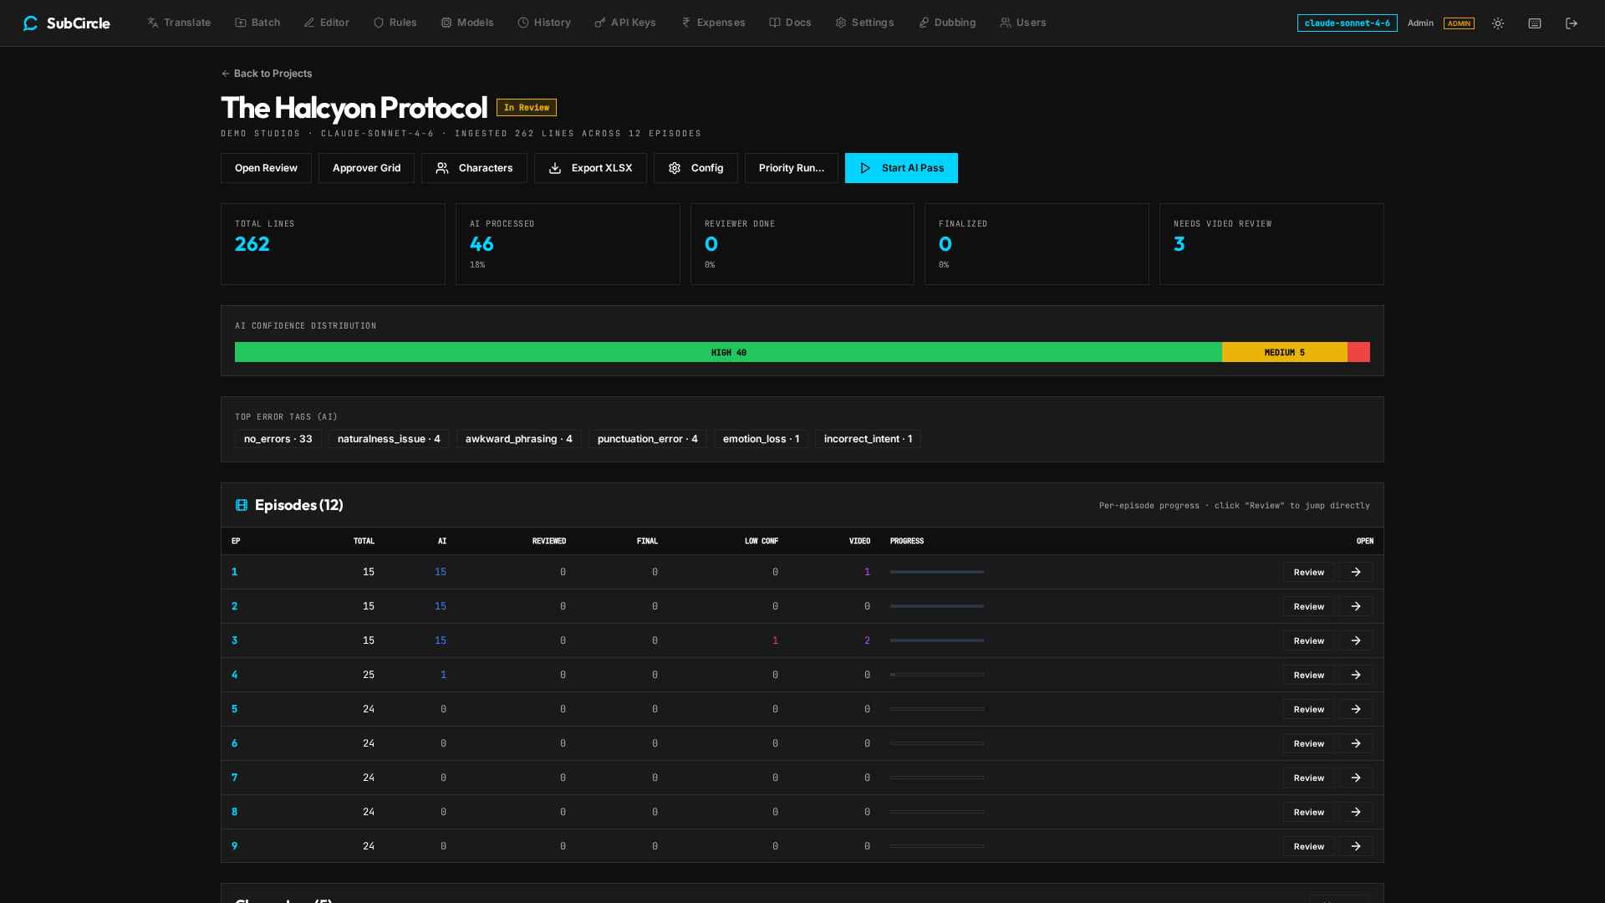Select the incorrect_intent · 1 tag
Screen dimensions: 1605x903
(868, 439)
